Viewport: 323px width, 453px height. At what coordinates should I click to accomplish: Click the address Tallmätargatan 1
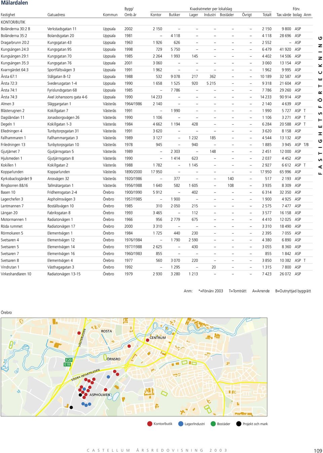(61, 185)
